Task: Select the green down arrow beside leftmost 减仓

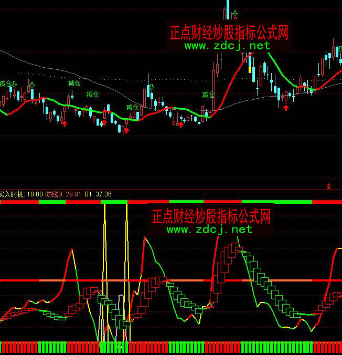Action: click(x=15, y=83)
